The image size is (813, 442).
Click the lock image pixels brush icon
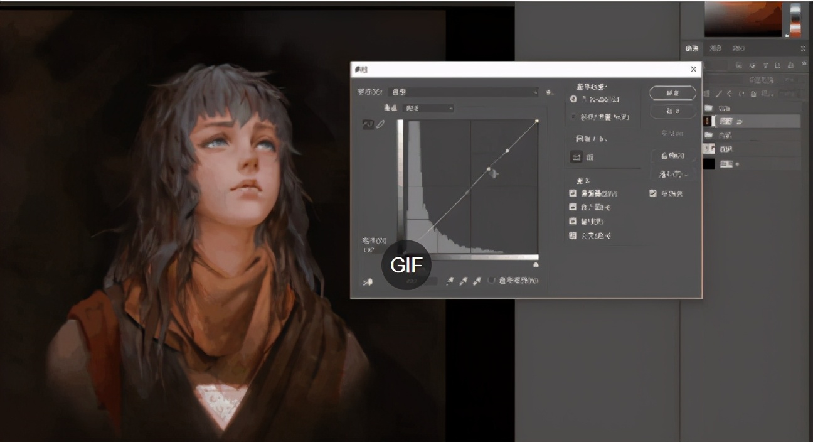[x=720, y=94]
